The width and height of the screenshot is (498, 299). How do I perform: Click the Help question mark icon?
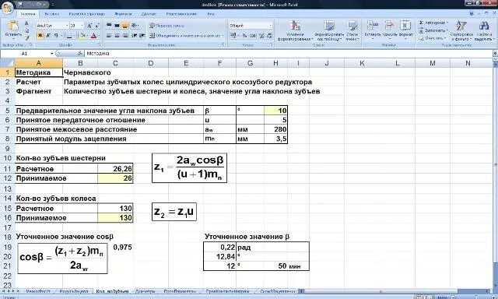click(472, 14)
